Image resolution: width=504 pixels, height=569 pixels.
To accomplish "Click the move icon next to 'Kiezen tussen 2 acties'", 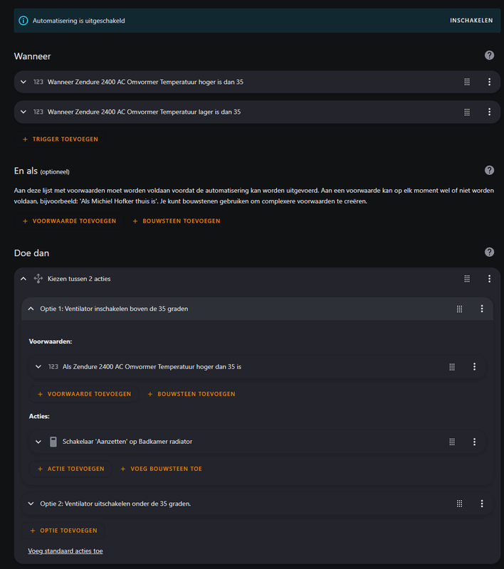I will [x=38, y=278].
